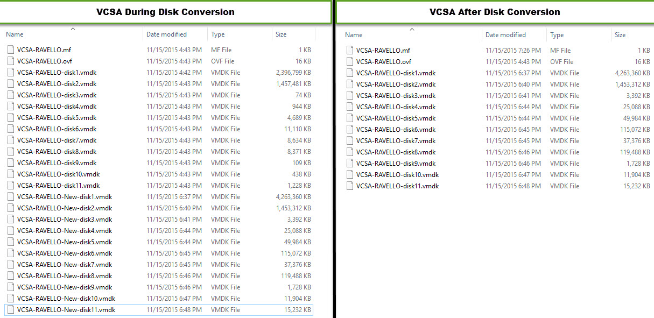Viewport: 654px width, 318px height.
Task: Select VCSA-RAVELLO-disk2.vmdk in left pane
Action: tap(57, 84)
